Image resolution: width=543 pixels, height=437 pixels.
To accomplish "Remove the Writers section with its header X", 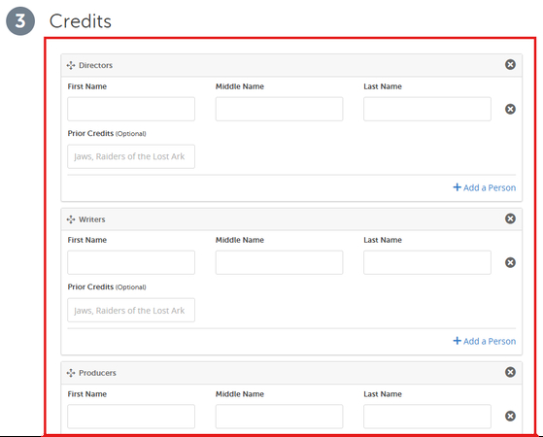I will click(510, 218).
